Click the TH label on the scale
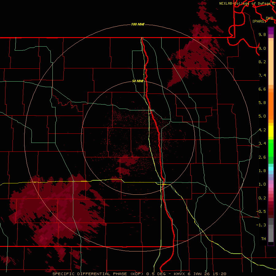This screenshot has height=276, width=276. (x=263, y=239)
